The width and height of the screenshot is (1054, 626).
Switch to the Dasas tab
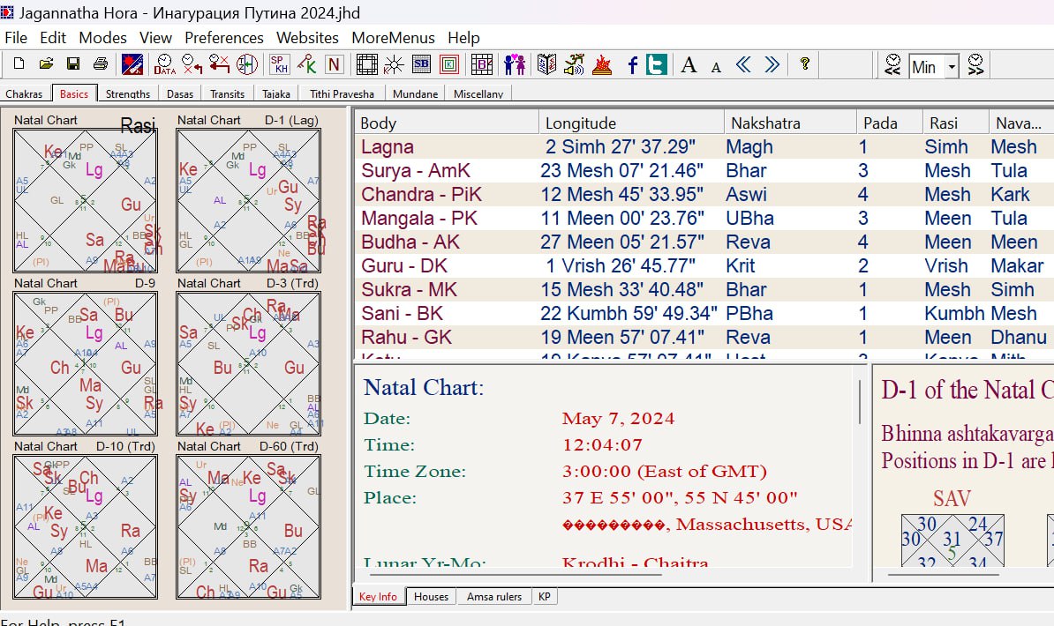coord(180,93)
